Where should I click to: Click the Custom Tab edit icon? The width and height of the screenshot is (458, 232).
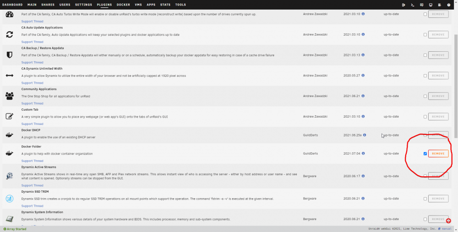9,116
